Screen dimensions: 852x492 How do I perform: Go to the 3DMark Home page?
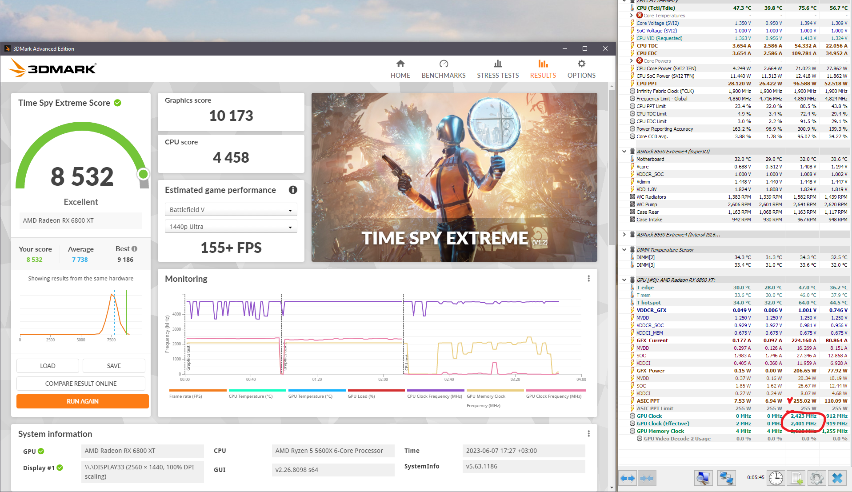pos(400,69)
